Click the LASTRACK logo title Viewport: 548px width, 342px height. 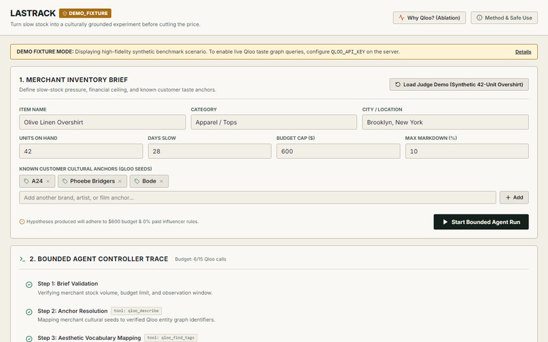coord(33,14)
